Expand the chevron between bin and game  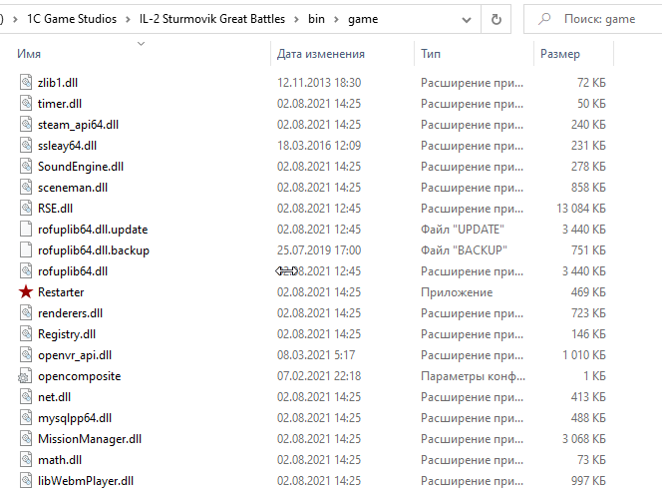337,19
